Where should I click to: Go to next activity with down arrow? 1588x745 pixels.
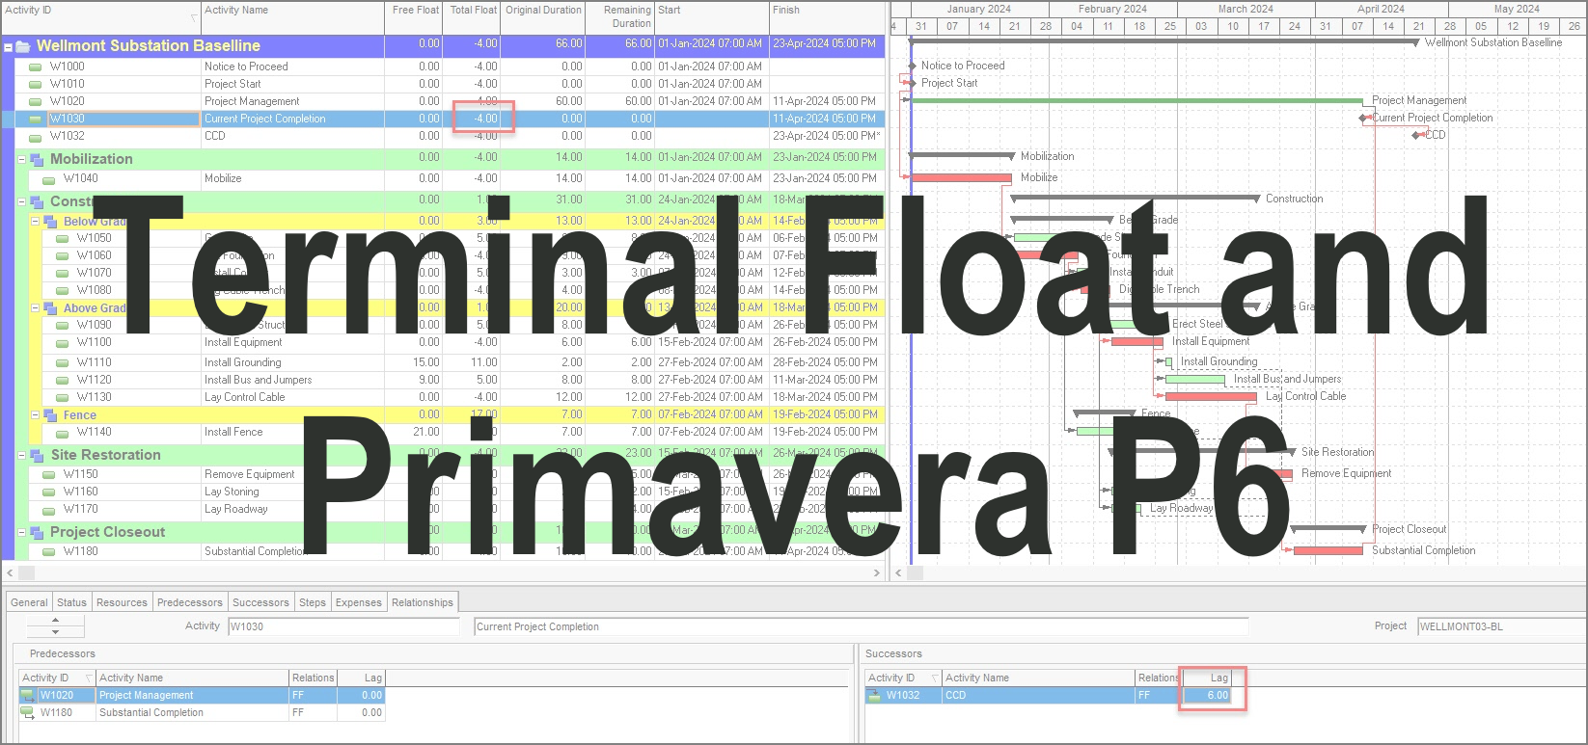click(x=55, y=632)
